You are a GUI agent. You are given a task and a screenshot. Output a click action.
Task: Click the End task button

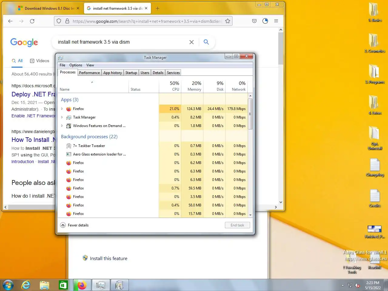(x=237, y=225)
